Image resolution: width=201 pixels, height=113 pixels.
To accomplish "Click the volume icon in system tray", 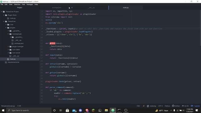I will [x=183, y=110].
